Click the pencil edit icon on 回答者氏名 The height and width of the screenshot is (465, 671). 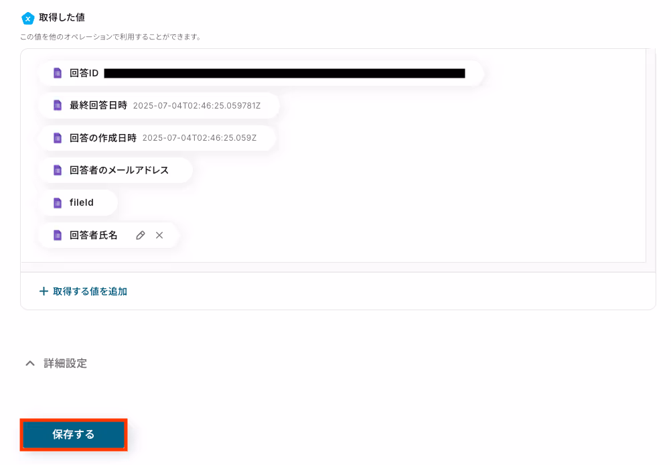[x=141, y=235]
